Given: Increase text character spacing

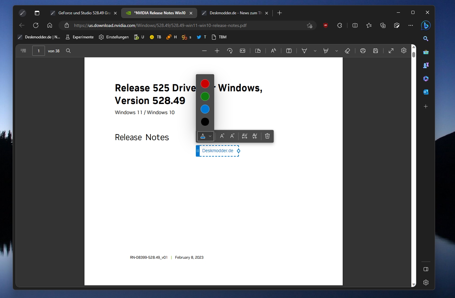Looking at the screenshot, I should coord(245,136).
